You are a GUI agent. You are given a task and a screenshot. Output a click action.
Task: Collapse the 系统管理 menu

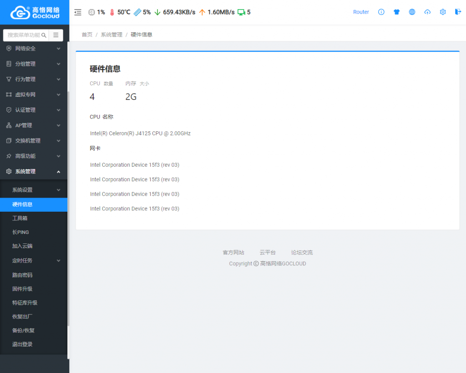32,171
